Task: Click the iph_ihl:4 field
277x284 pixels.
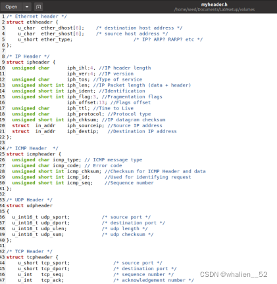Action: point(81,68)
